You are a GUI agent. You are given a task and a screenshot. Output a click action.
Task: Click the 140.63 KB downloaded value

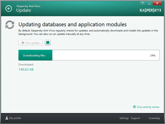pyautogui.click(x=26, y=69)
